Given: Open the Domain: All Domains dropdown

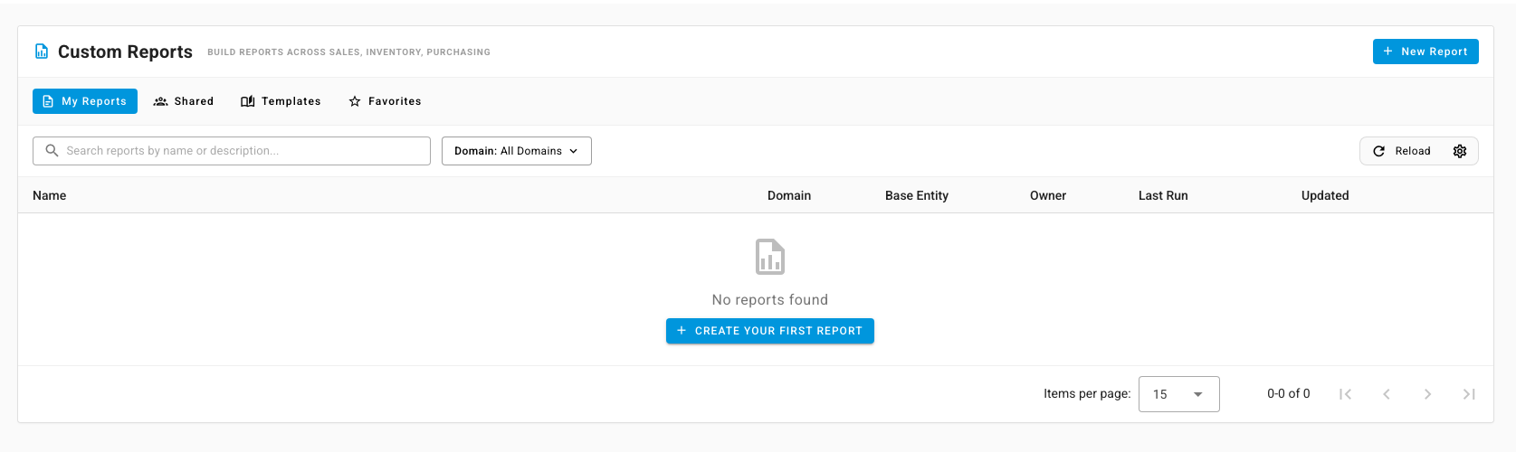Looking at the screenshot, I should click(x=517, y=151).
